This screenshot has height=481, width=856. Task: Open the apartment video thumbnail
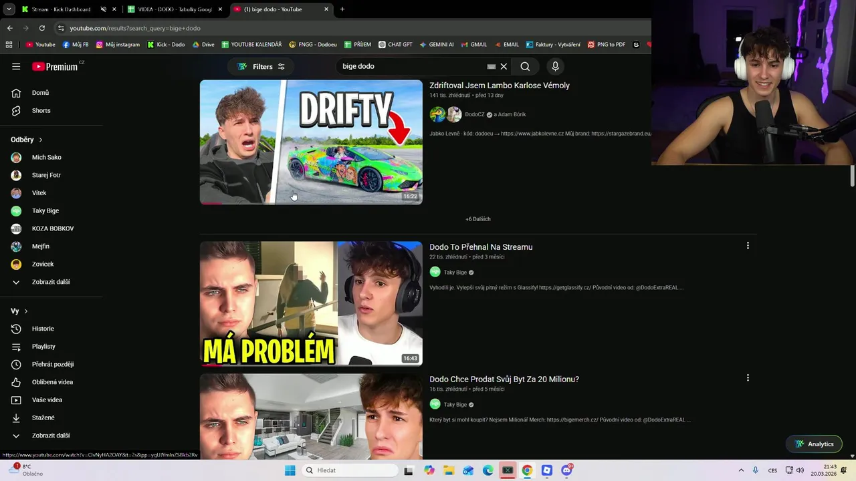311,417
